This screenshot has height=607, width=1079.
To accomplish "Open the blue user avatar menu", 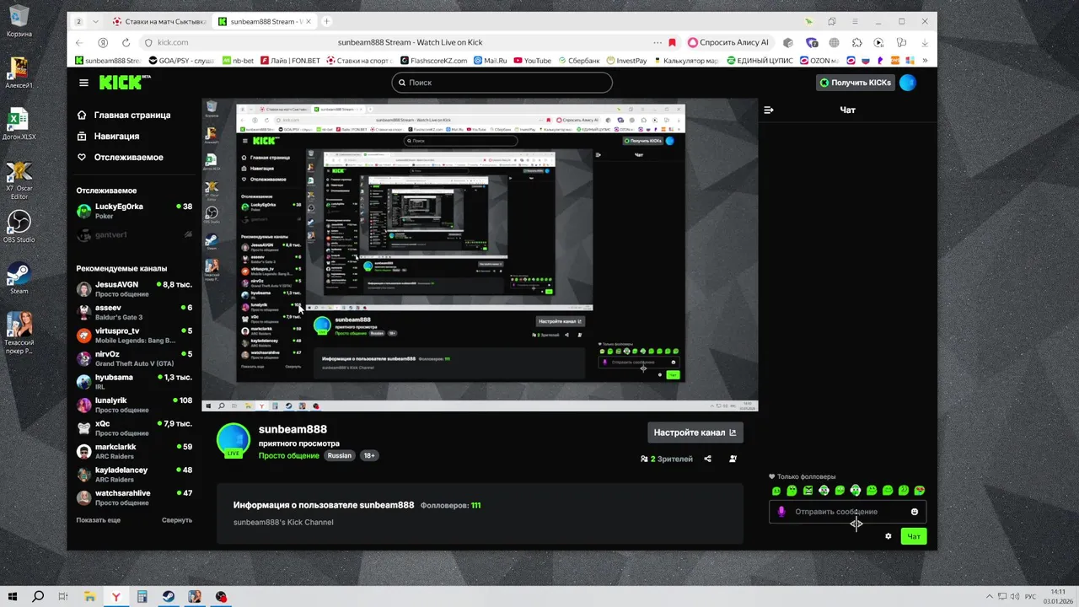I will (x=908, y=83).
